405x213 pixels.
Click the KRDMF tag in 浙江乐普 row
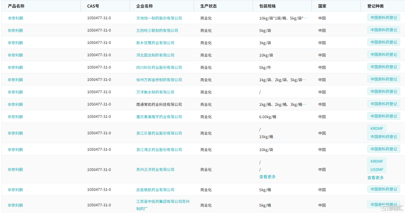377,129
